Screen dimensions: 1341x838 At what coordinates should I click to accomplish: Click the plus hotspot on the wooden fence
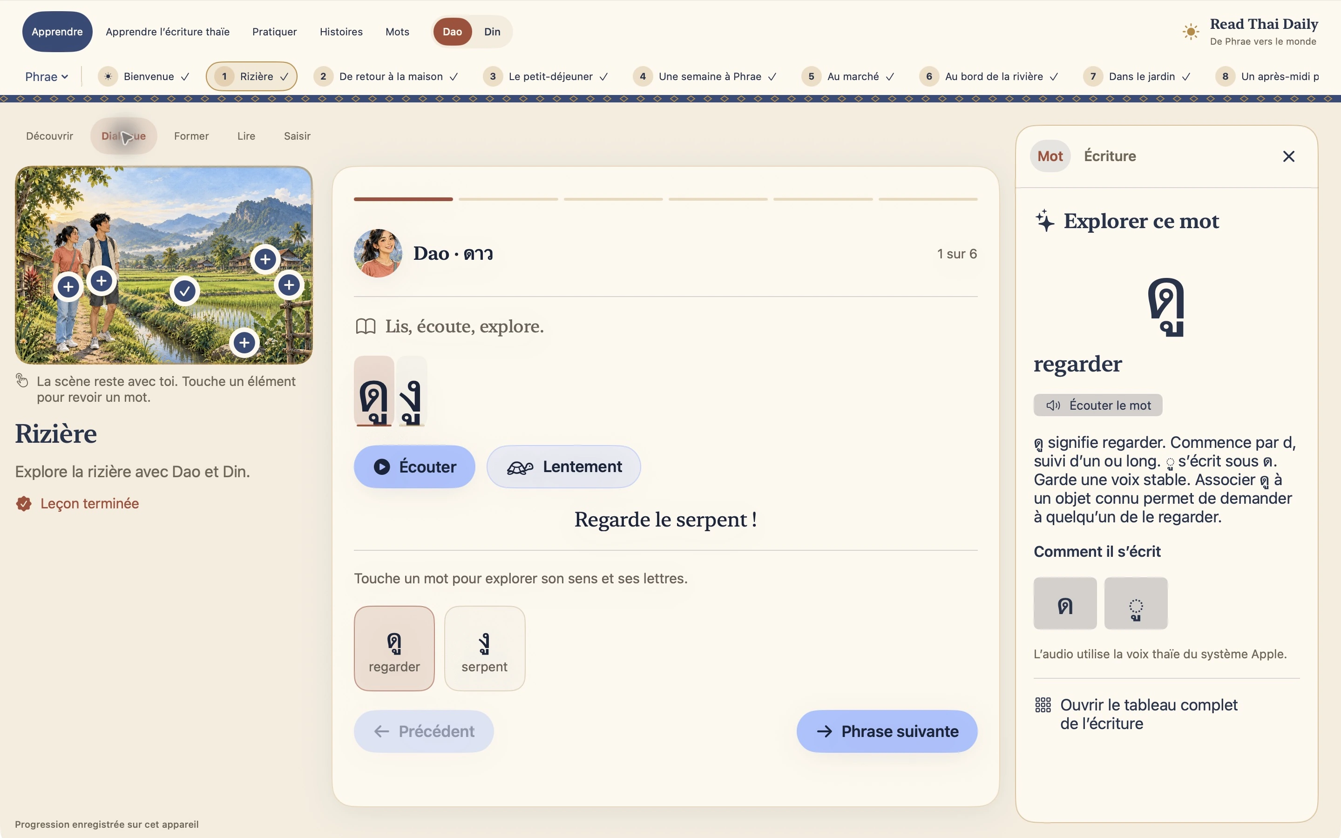tap(289, 285)
